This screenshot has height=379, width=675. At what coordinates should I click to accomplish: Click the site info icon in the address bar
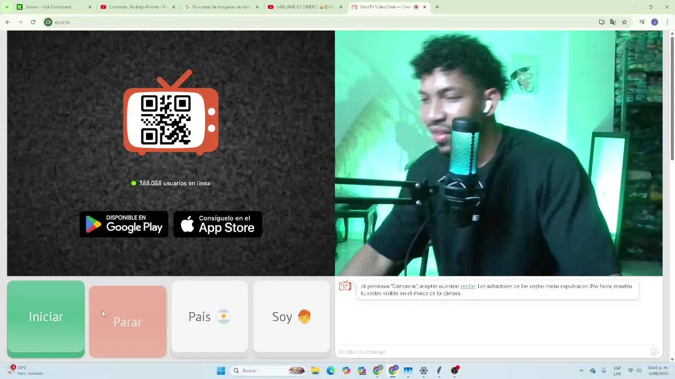(x=48, y=22)
